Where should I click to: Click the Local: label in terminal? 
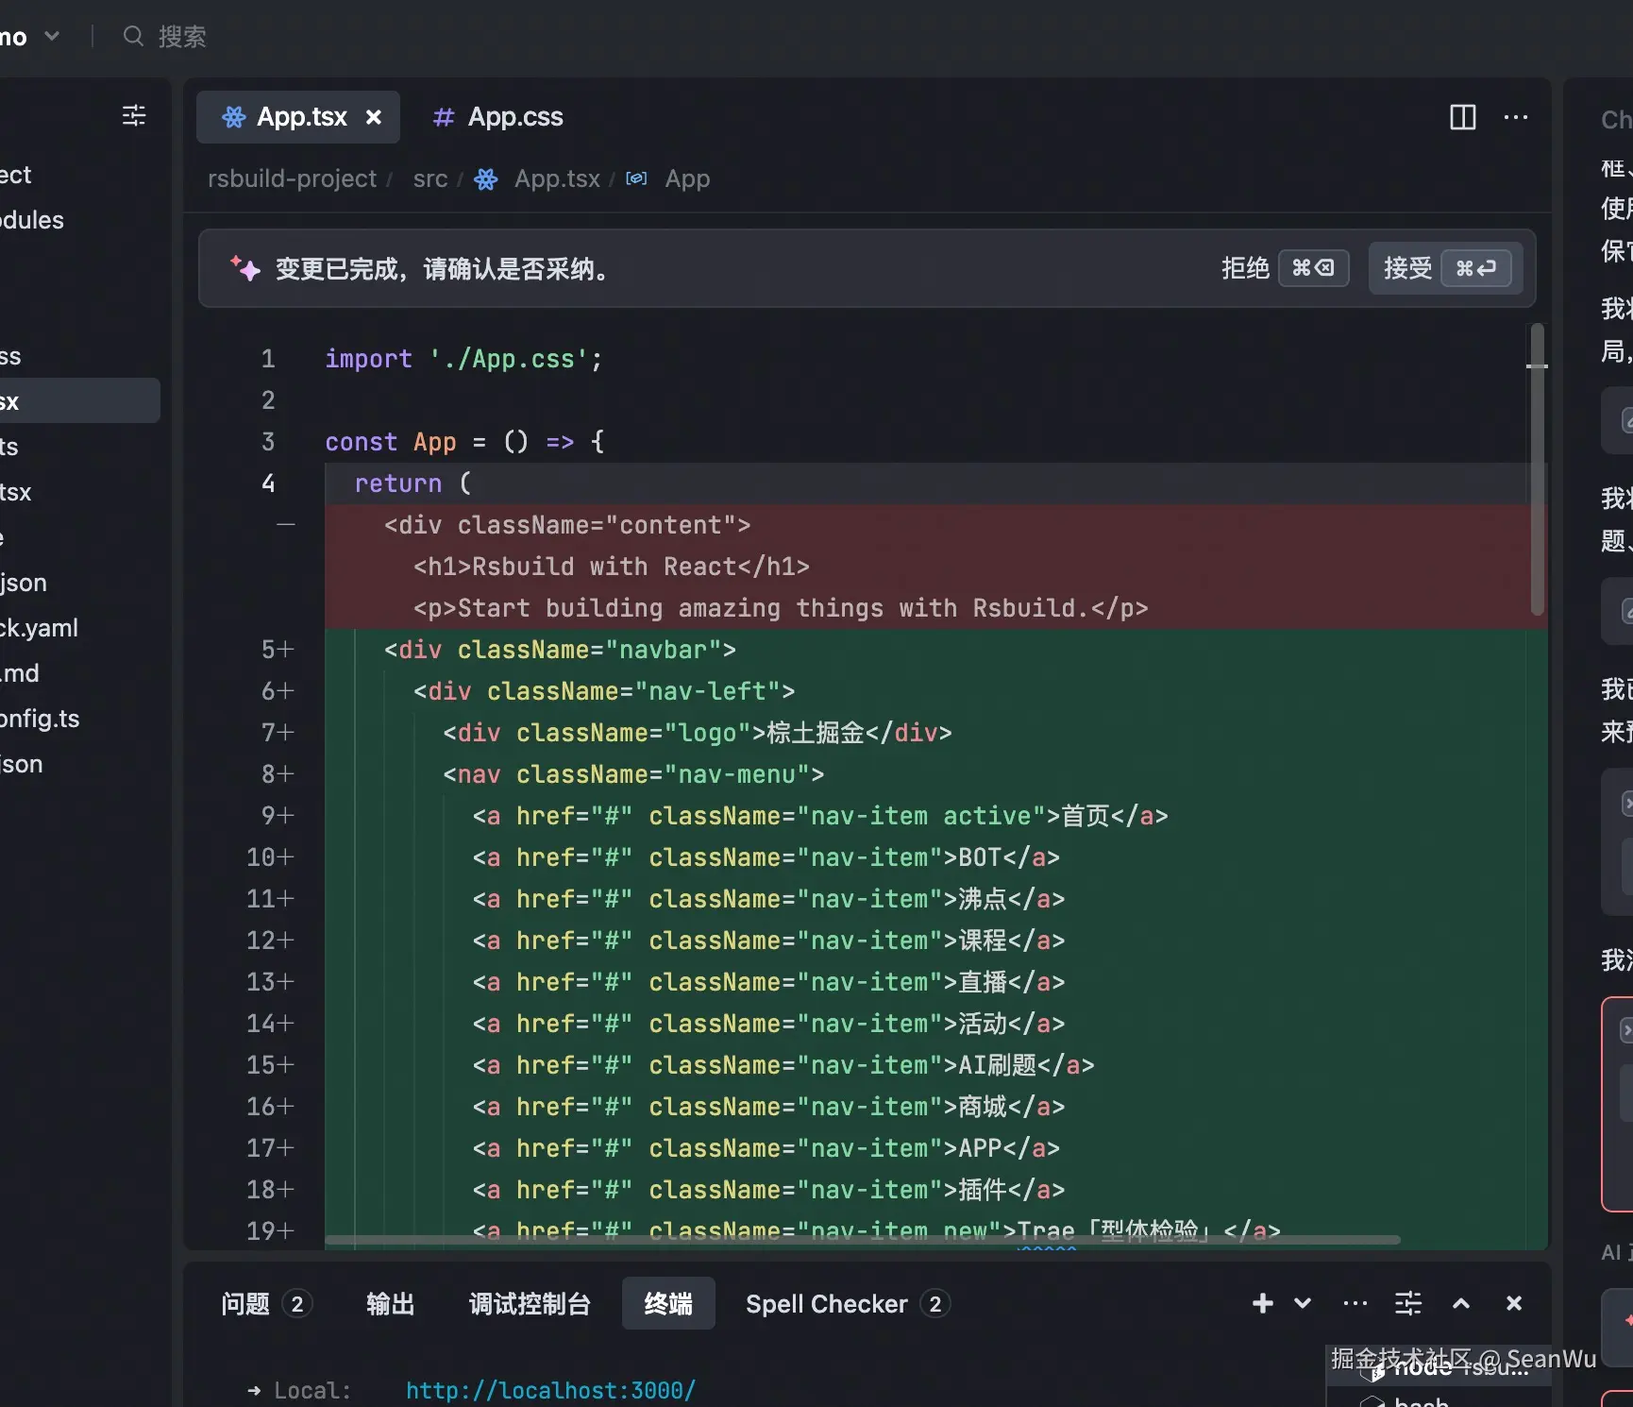click(x=312, y=1390)
